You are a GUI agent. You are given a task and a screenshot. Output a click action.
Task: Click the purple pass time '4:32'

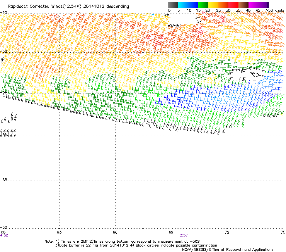(x=4, y=235)
